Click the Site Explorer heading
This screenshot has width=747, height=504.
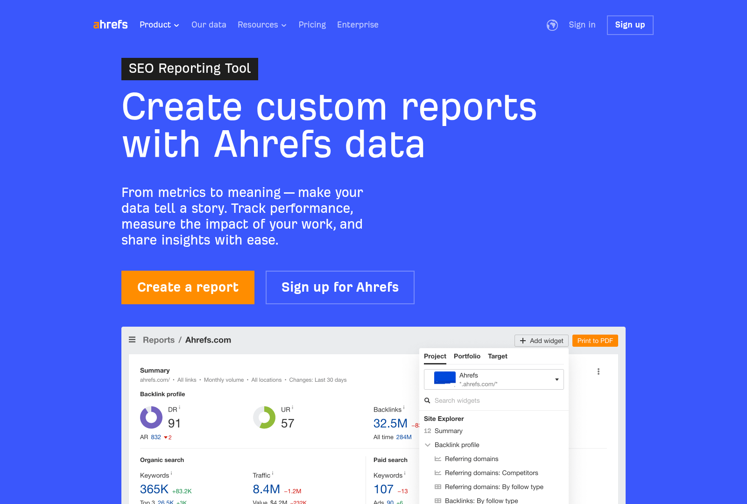point(444,419)
